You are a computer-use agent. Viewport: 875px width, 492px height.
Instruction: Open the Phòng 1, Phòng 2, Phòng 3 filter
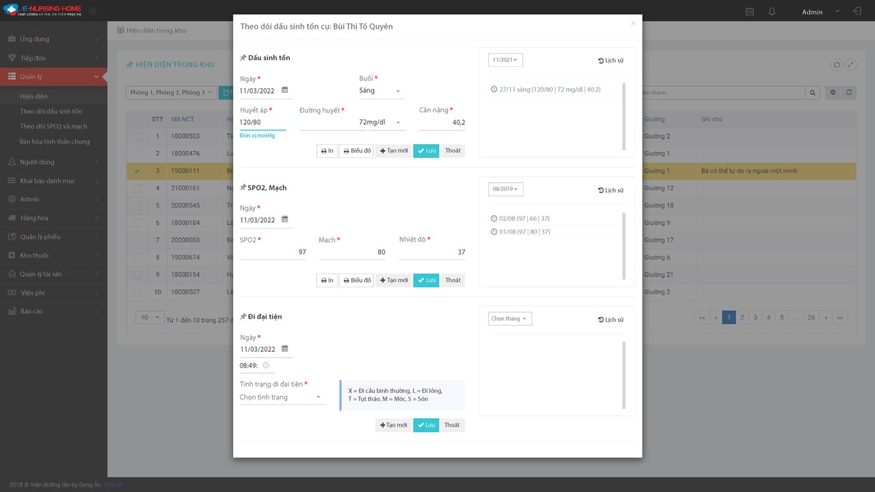click(x=172, y=92)
